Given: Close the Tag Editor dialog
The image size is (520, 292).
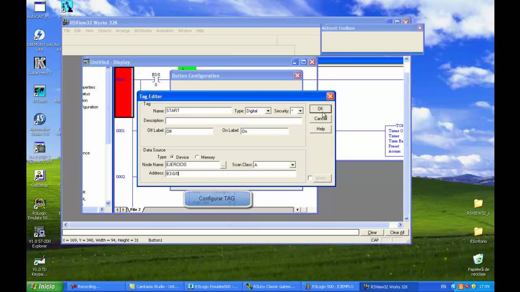Looking at the screenshot, I should (330, 96).
